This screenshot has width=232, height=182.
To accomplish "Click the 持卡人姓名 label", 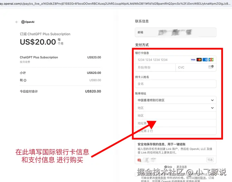I will click(x=142, y=77).
